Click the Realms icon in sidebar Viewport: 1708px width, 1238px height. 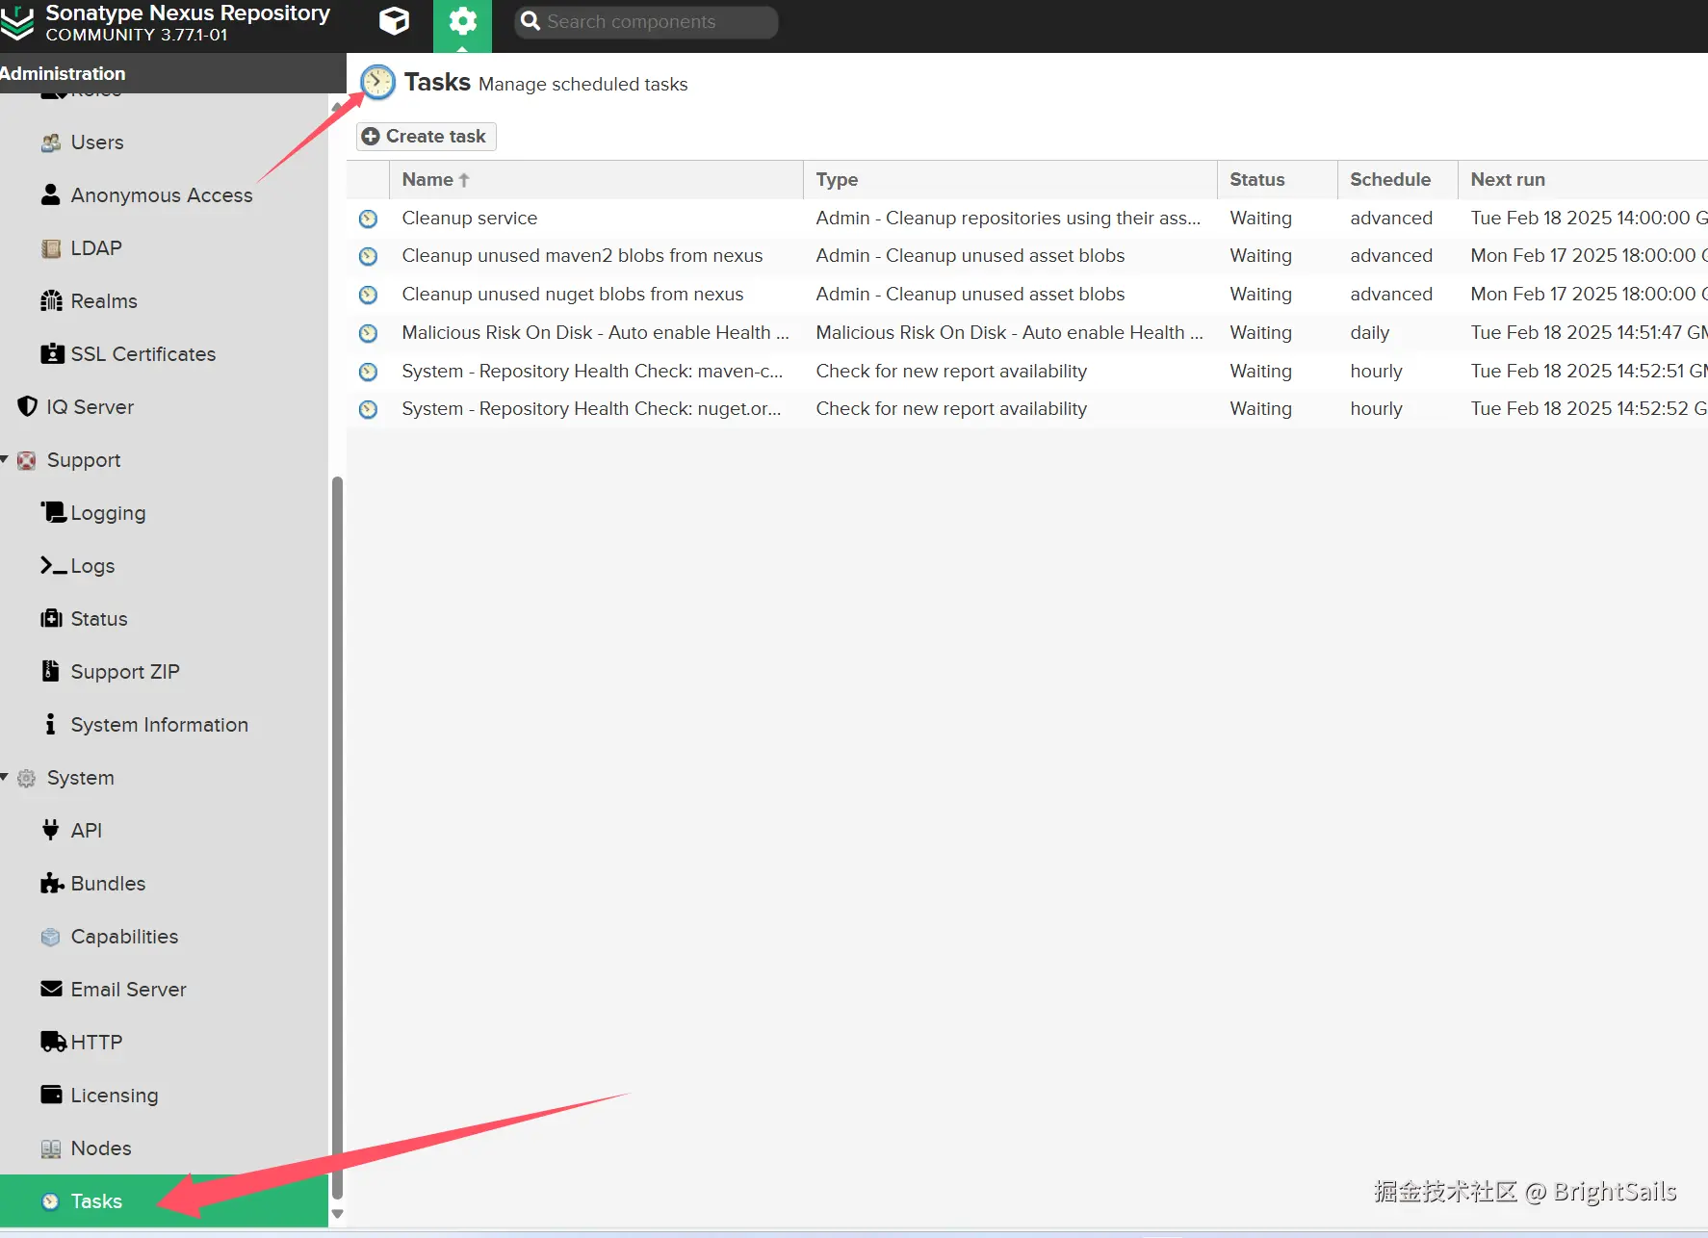[51, 301]
